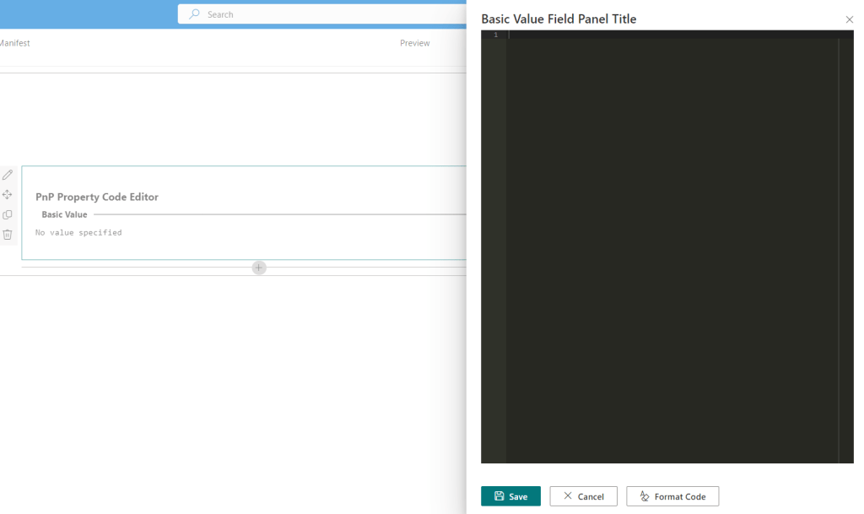Save the code editor changes
The height and width of the screenshot is (514, 864).
point(510,496)
